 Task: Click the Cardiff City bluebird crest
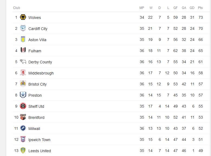click(23, 28)
